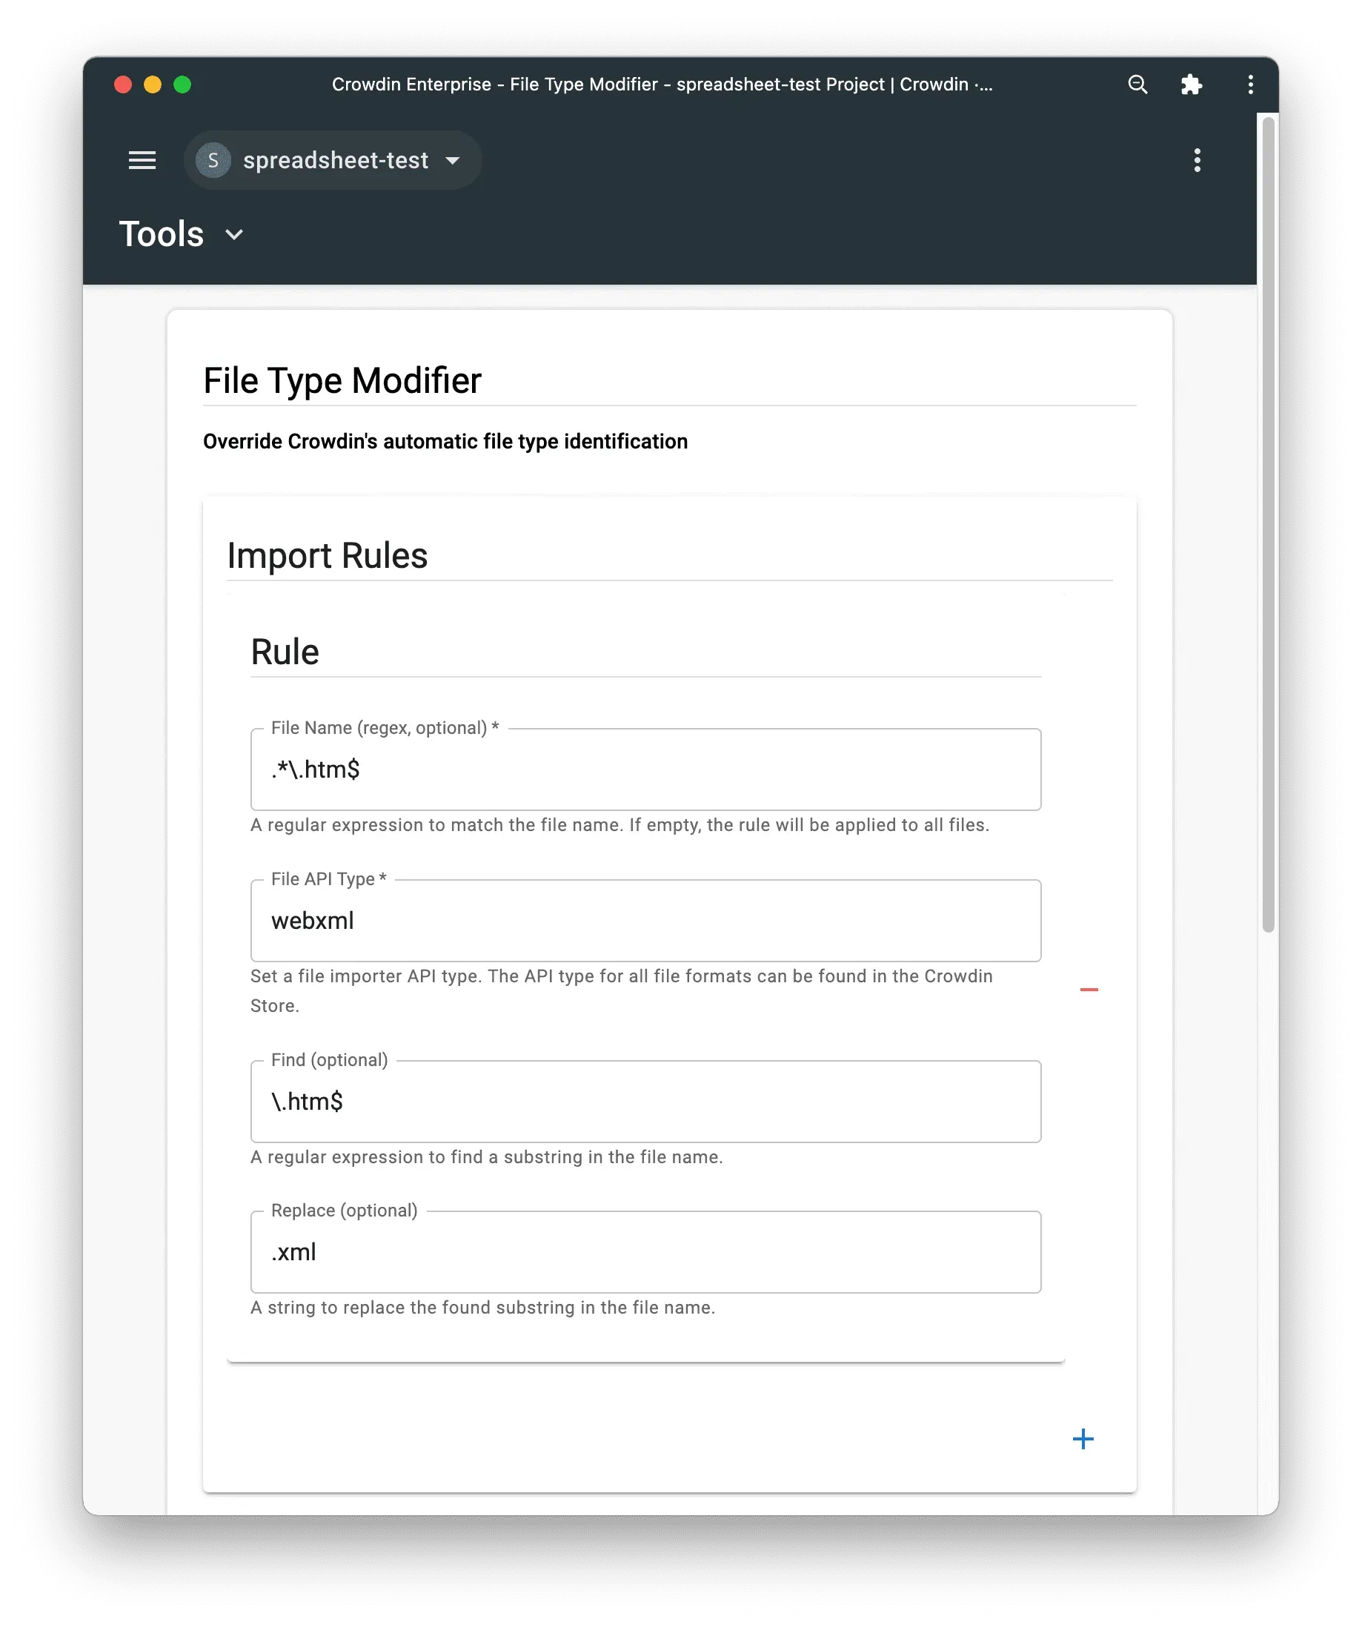Click the File Type Modifier page title
Viewport: 1362px width, 1625px height.
342,379
